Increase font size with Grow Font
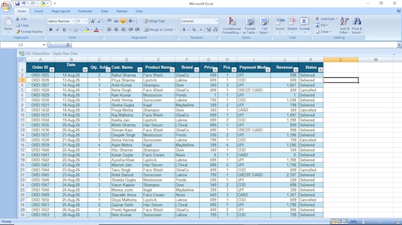The width and height of the screenshot is (402, 225). click(93, 21)
